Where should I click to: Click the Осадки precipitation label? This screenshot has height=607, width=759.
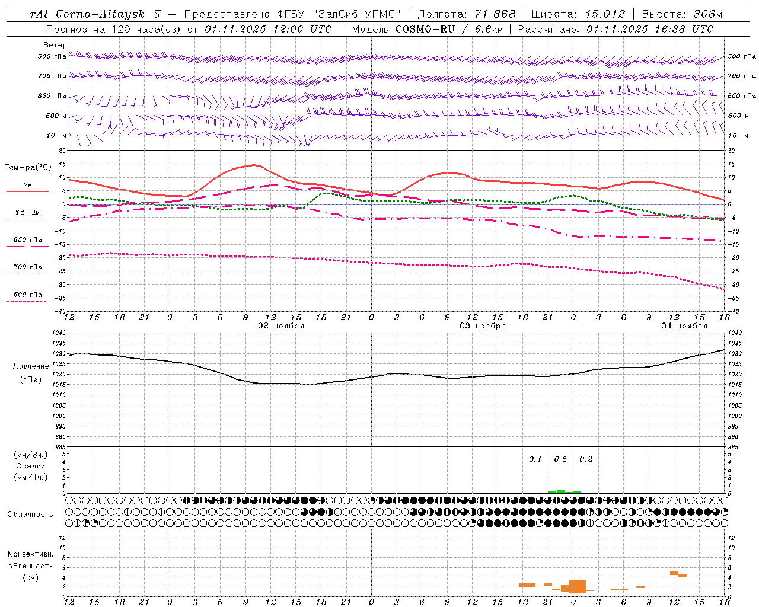pyautogui.click(x=31, y=466)
